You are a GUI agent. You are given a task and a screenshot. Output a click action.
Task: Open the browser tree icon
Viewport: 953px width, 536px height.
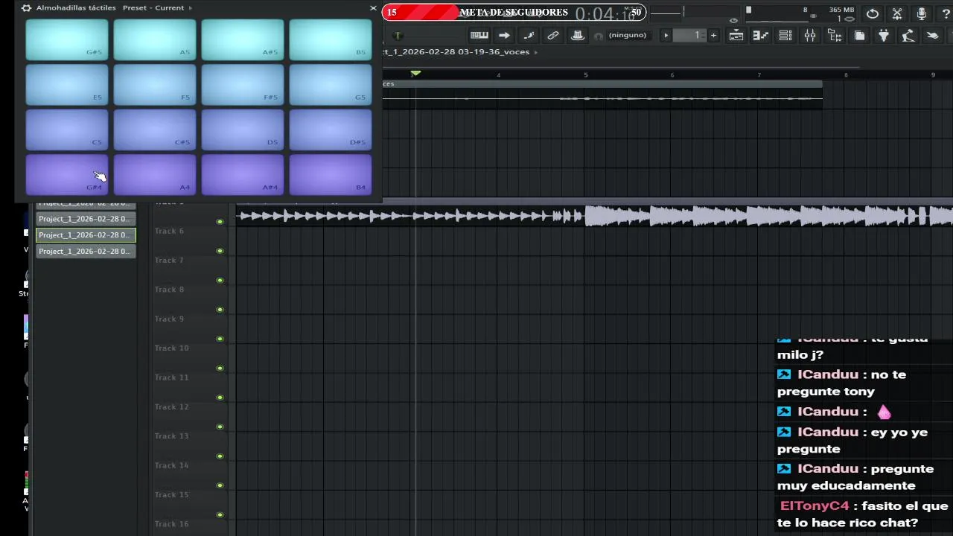(835, 35)
